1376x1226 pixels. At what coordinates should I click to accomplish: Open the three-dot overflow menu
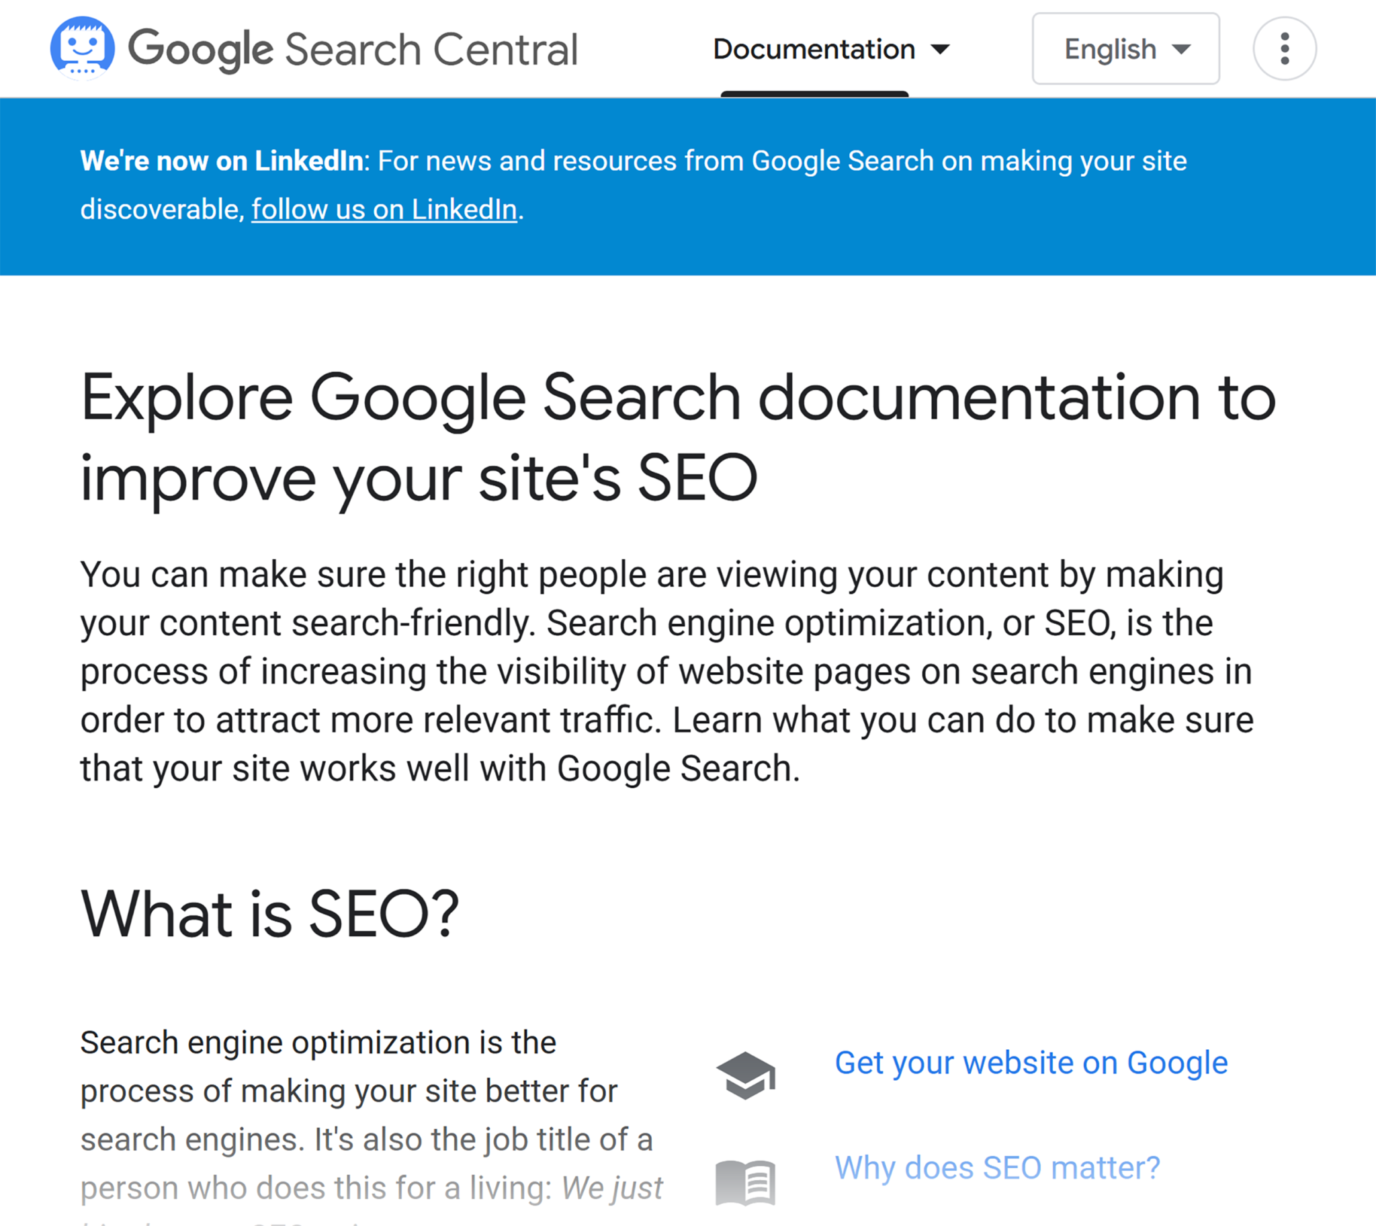pos(1285,48)
